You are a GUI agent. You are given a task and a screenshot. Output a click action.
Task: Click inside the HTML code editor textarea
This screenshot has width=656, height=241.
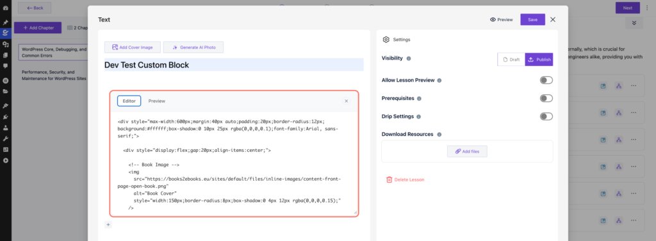pos(234,165)
